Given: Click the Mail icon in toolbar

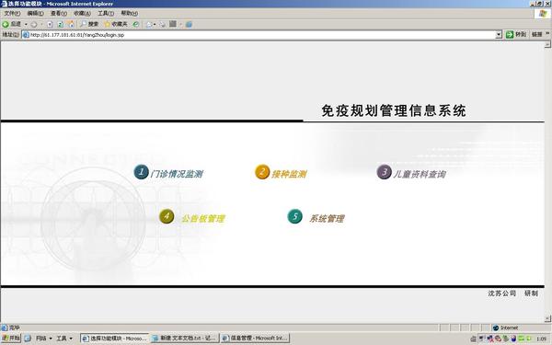Looking at the screenshot, I should (149, 24).
